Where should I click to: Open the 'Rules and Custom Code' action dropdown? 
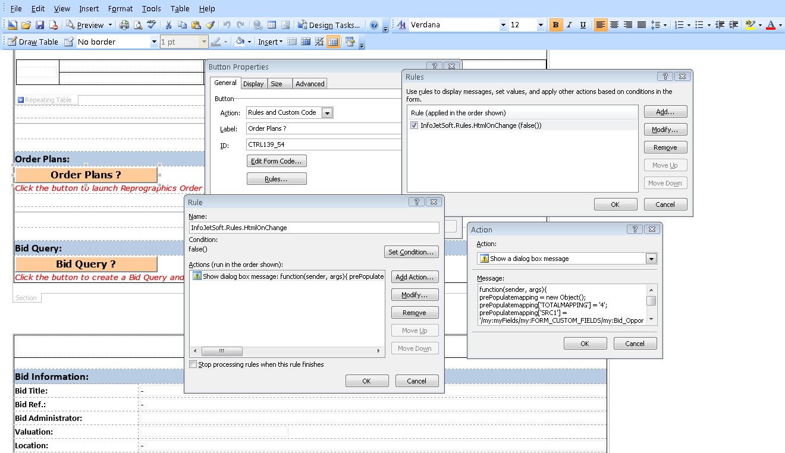pyautogui.click(x=326, y=113)
